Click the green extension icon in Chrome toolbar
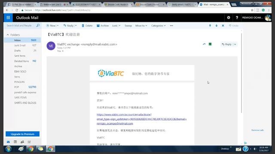This screenshot has width=275, height=154. click(263, 10)
